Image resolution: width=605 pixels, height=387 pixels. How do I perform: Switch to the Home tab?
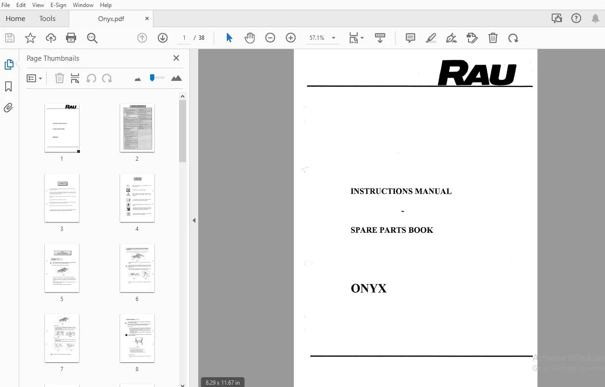point(15,19)
